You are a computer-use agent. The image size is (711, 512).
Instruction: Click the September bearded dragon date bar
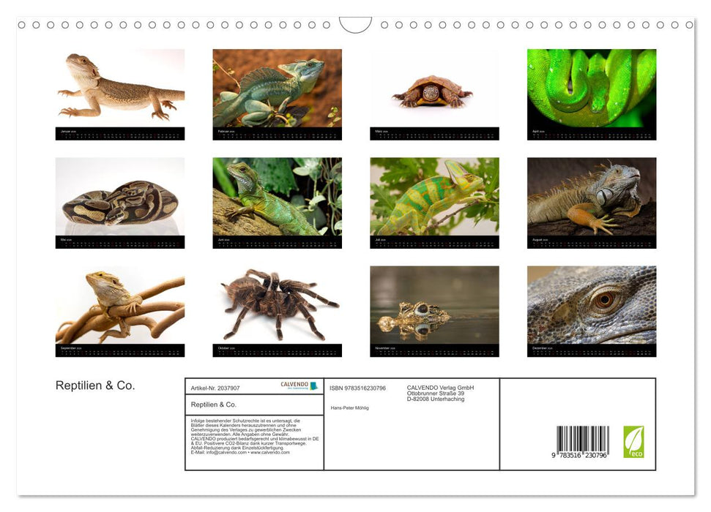[x=119, y=350]
